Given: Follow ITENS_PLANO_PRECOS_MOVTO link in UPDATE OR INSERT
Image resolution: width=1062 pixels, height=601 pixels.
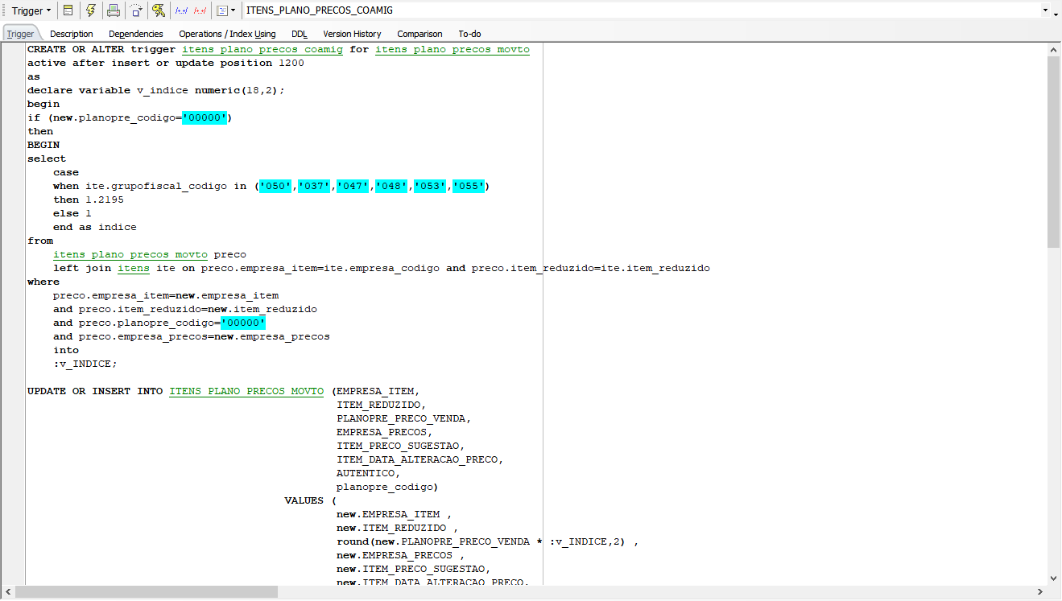Looking at the screenshot, I should tap(246, 391).
